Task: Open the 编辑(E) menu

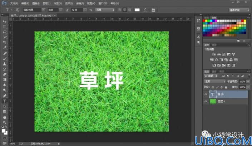Action: click(25, 3)
